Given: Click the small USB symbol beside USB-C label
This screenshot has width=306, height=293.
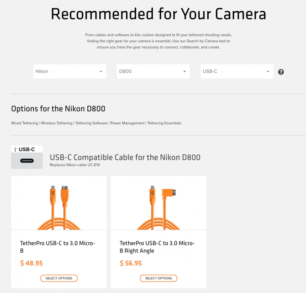Looking at the screenshot, I should point(16,149).
